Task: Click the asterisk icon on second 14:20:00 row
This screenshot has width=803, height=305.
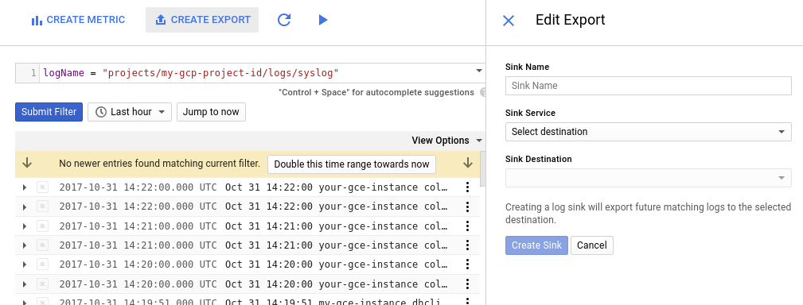Action: tap(42, 284)
